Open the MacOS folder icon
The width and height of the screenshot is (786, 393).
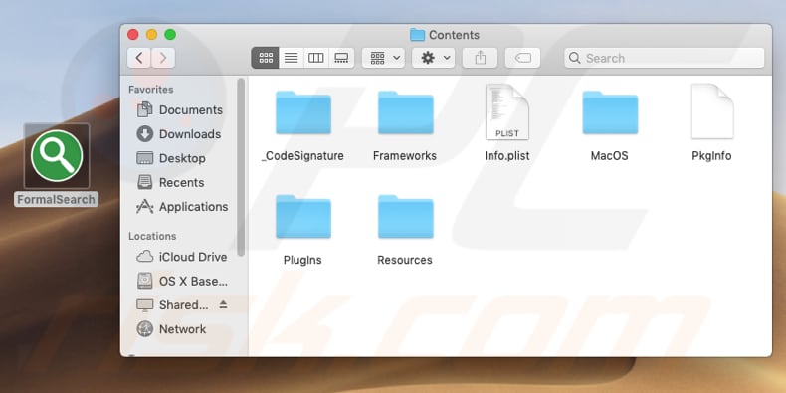point(610,112)
